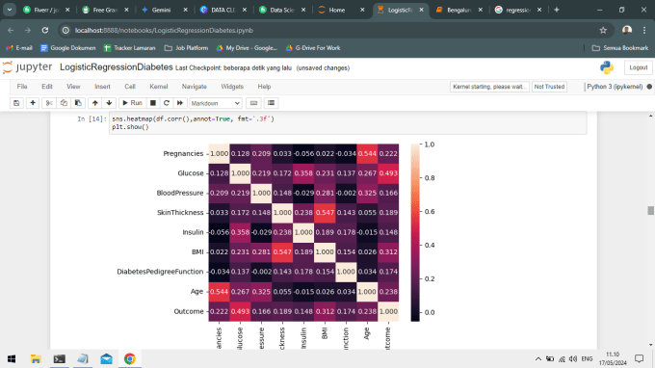Switch to the Gemini browser tab
The image size is (655, 368).
[x=164, y=10]
